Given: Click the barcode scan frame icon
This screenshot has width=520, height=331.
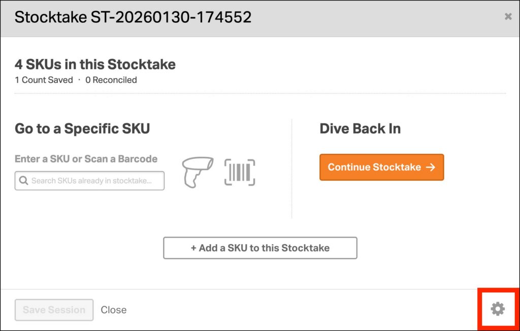Looking at the screenshot, I should pyautogui.click(x=240, y=172).
